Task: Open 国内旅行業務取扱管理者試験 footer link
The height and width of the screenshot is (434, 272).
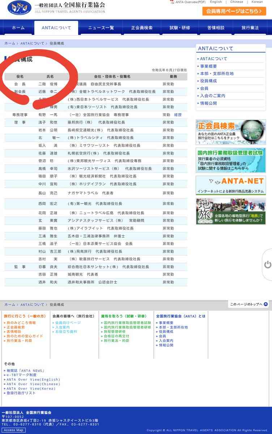Action: click(127, 323)
